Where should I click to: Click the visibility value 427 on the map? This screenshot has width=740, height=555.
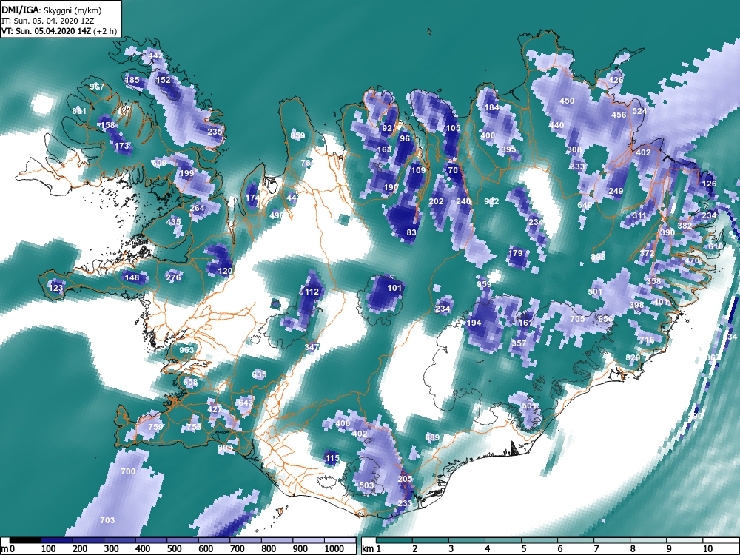(215, 409)
